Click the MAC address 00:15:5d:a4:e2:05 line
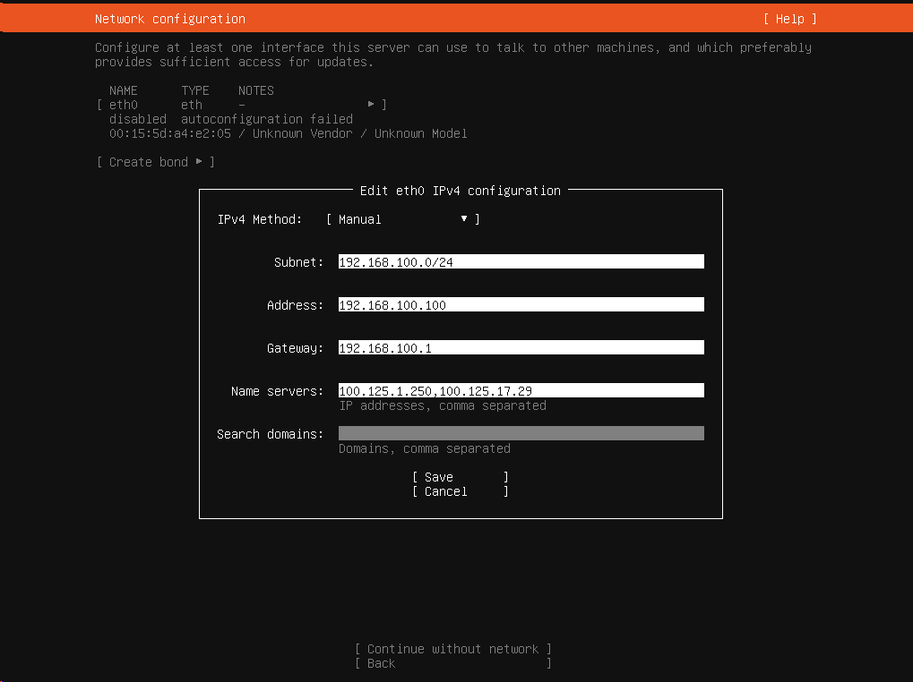This screenshot has height=682, width=913. click(289, 133)
